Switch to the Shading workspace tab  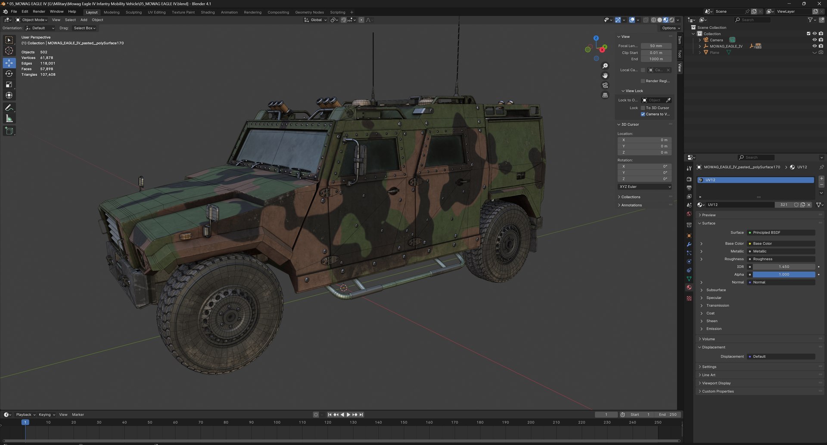coord(208,12)
